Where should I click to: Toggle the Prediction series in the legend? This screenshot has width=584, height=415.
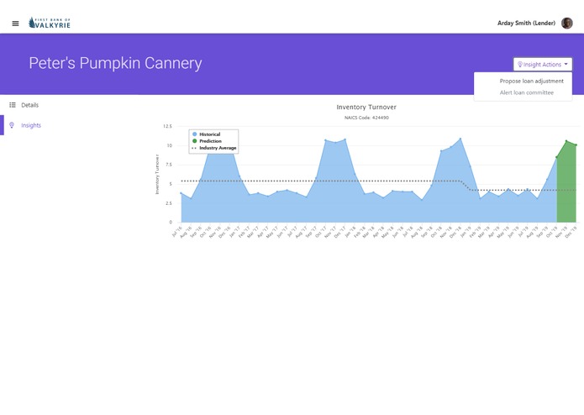[x=210, y=141]
